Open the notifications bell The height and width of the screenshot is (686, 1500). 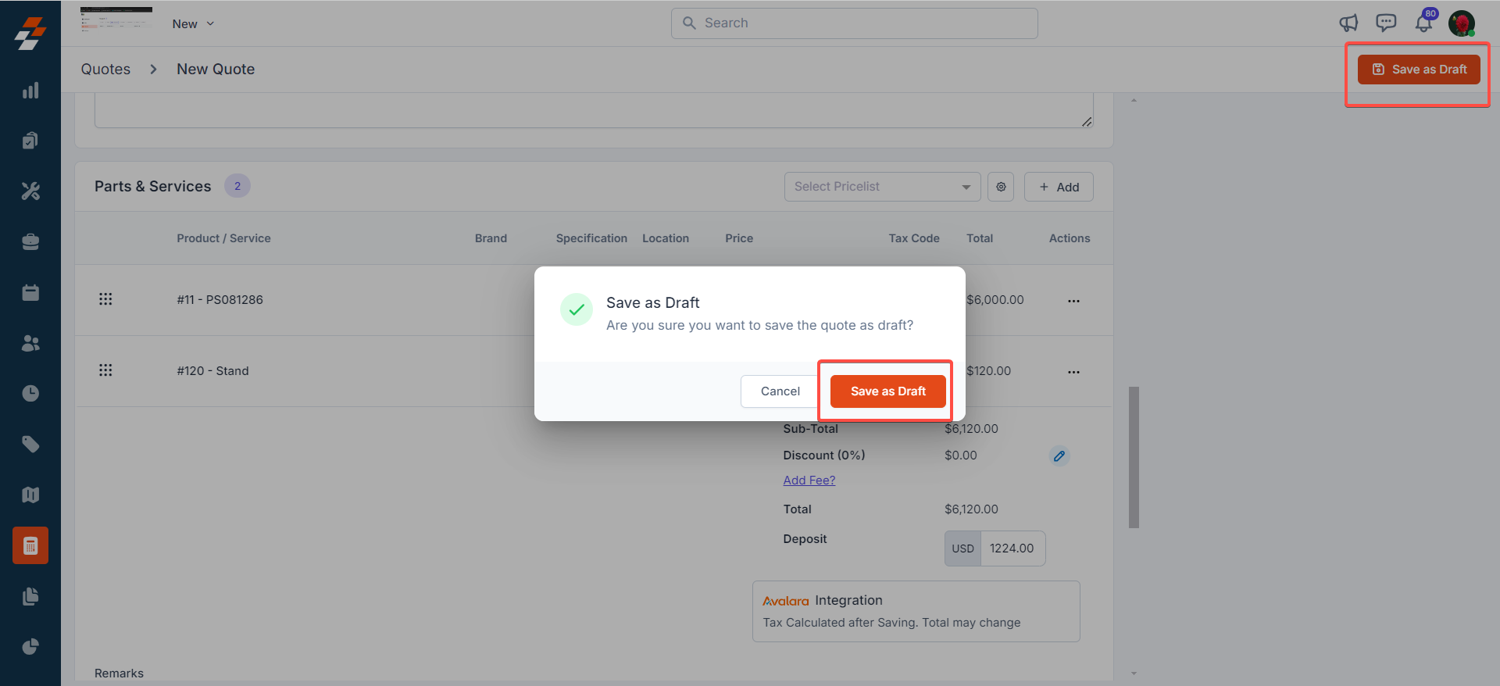coord(1423,23)
